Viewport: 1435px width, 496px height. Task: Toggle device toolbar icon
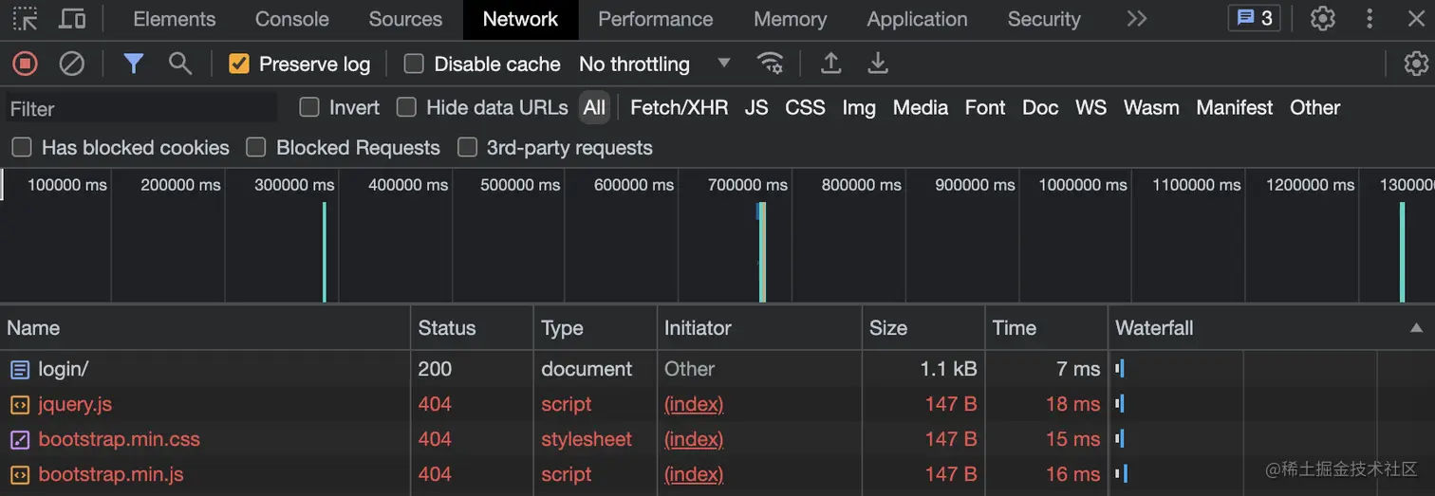coord(72,18)
